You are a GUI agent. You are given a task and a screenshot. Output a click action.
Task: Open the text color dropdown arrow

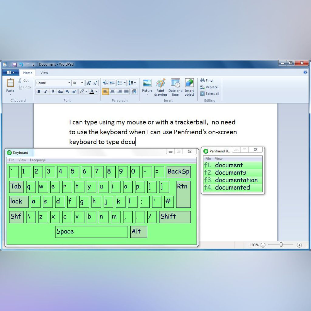tap(97, 91)
